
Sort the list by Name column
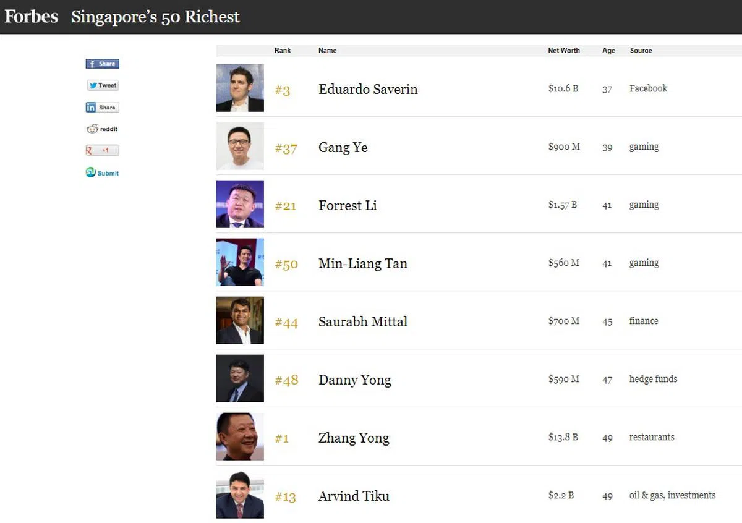[327, 51]
